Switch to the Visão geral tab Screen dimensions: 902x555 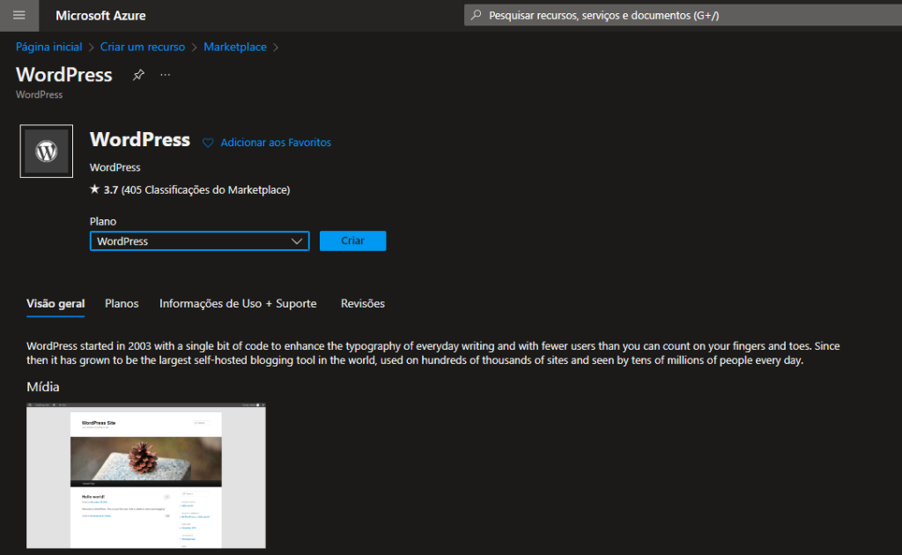(55, 304)
